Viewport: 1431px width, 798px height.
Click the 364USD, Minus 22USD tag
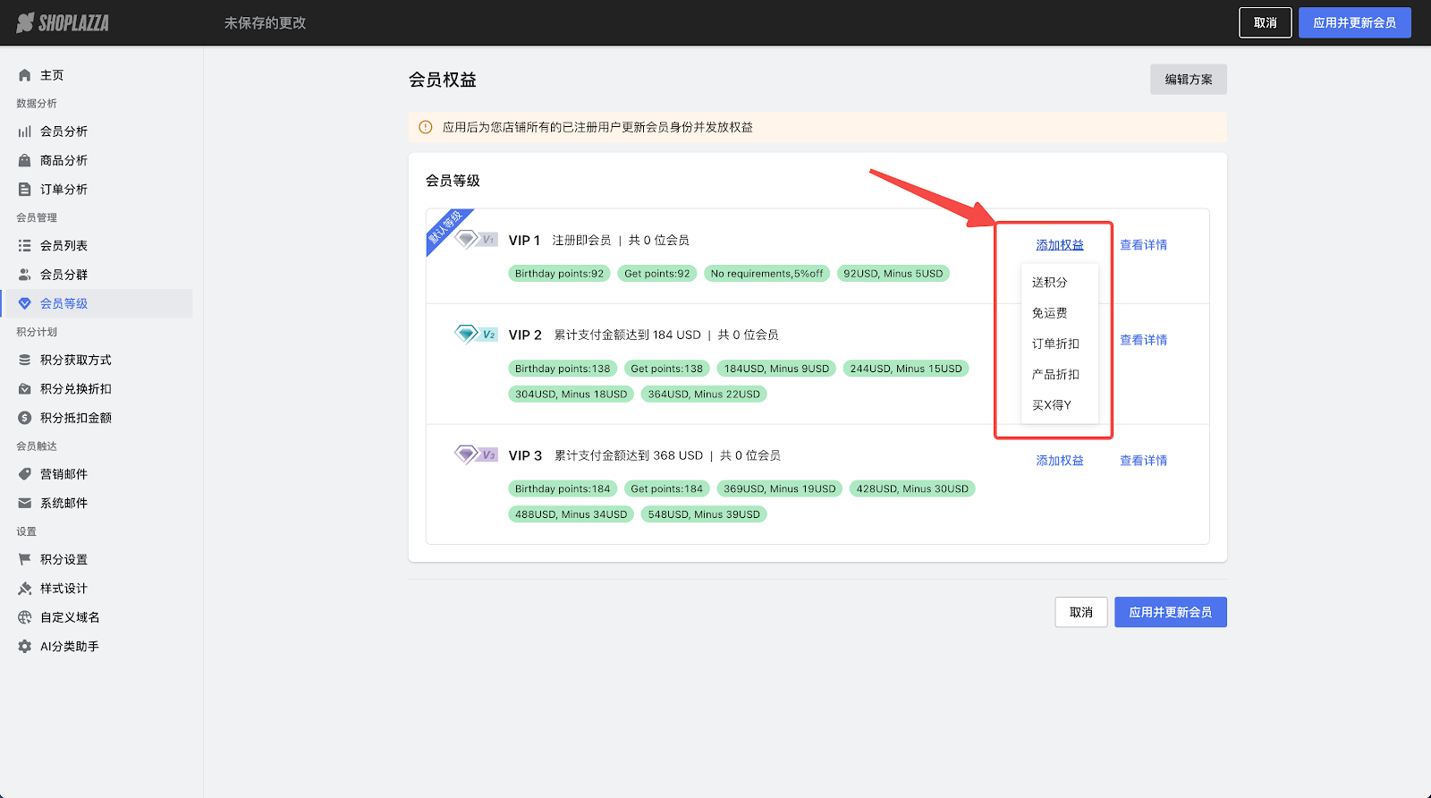tap(704, 394)
